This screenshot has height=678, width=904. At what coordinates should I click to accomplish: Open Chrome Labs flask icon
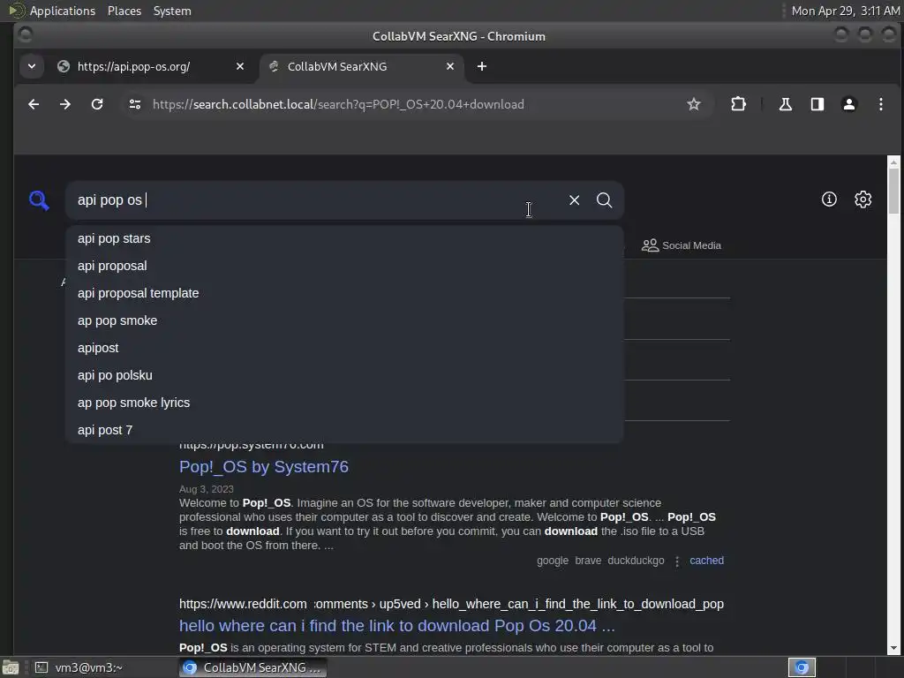point(785,104)
